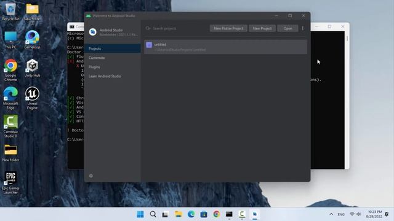Click the Command Prompt window title icon
Image resolution: width=394 pixels, height=221 pixels.
(x=72, y=26)
